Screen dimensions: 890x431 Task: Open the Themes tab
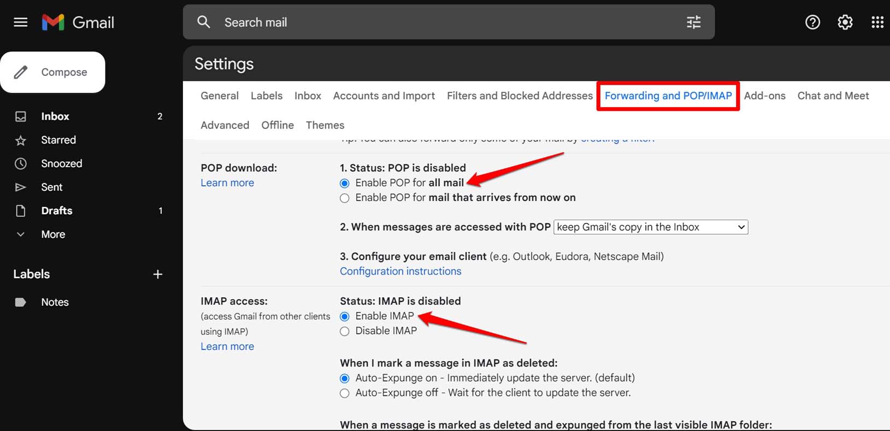click(325, 125)
